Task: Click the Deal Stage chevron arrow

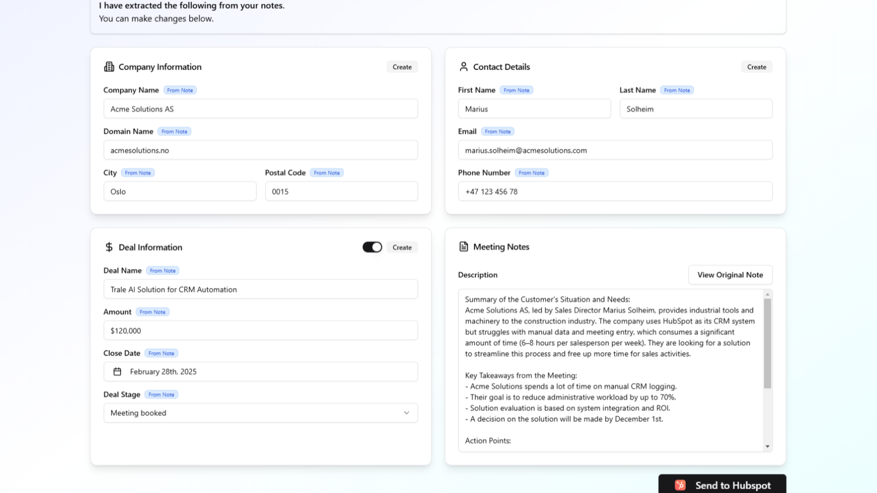Action: (407, 413)
